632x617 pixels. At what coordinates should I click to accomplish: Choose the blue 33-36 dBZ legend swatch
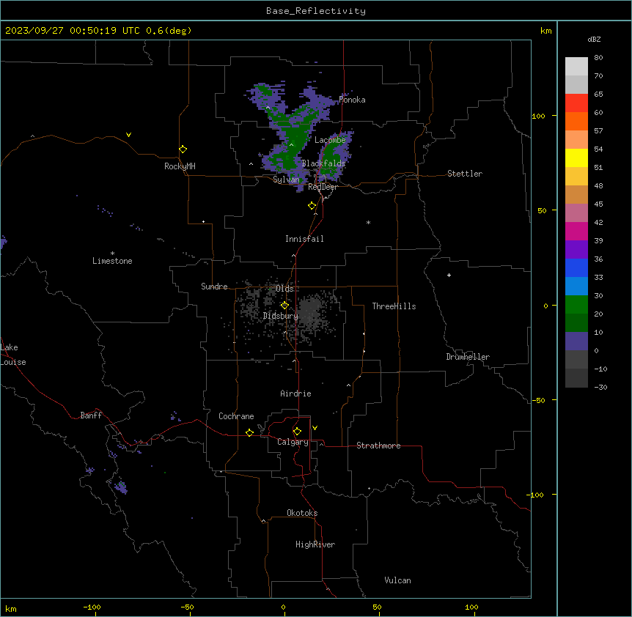point(576,267)
